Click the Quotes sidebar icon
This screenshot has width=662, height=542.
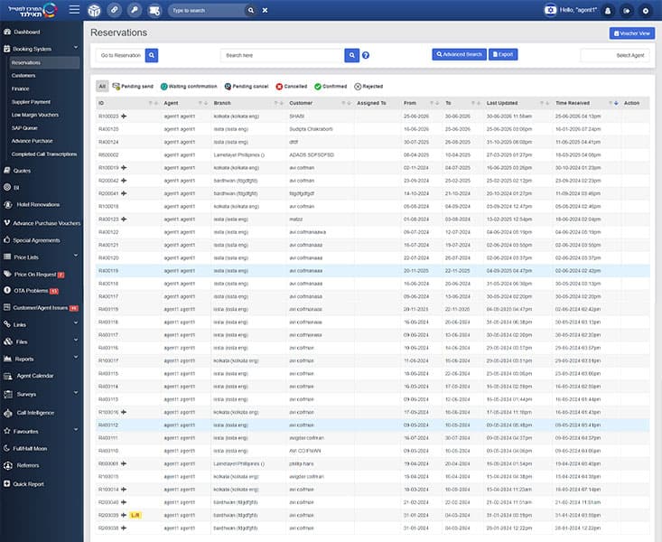coord(7,170)
